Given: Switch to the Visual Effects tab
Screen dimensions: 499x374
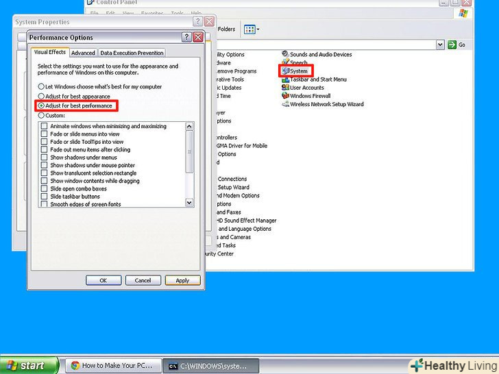Looking at the screenshot, I should (50, 52).
